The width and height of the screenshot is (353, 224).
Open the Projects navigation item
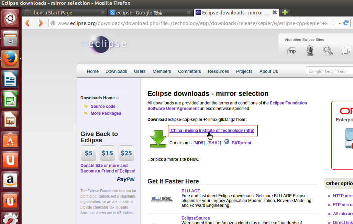pos(244,71)
